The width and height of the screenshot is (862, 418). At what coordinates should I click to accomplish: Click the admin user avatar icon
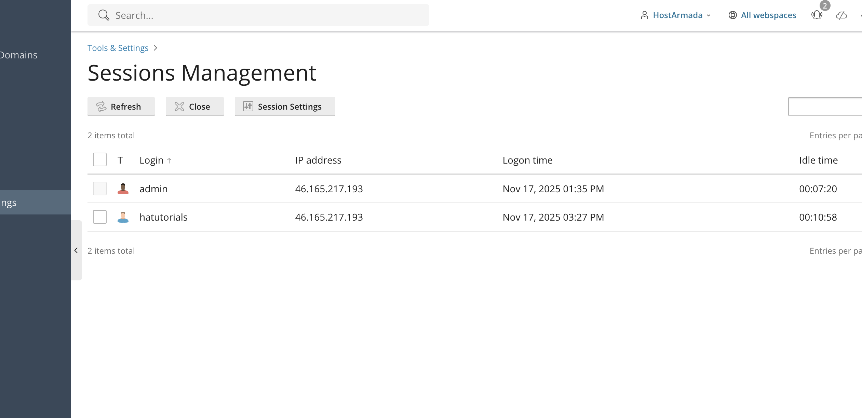[123, 189]
